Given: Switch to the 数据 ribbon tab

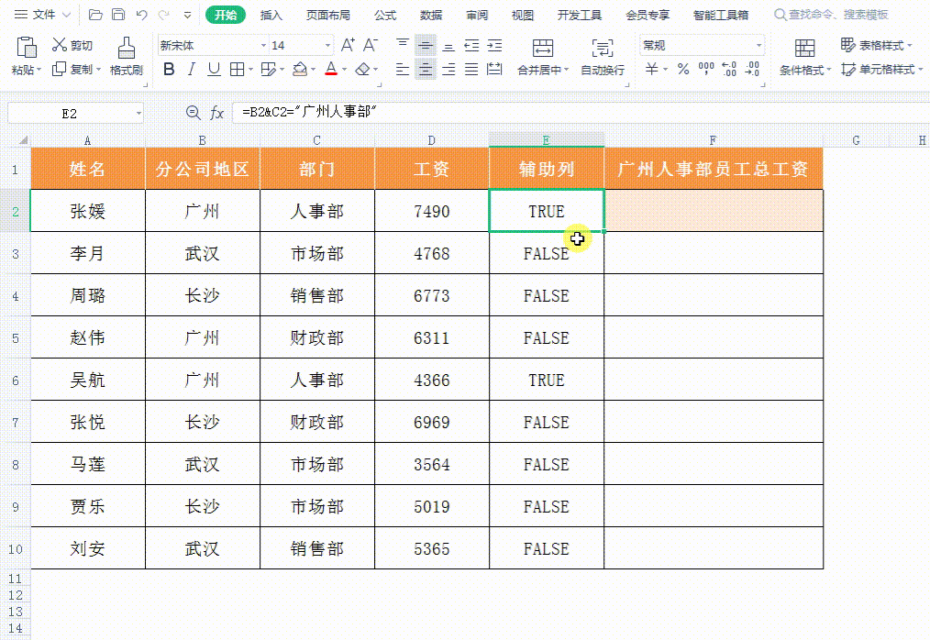Looking at the screenshot, I should click(431, 14).
